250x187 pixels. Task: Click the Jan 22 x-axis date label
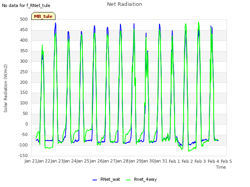tap(44, 161)
